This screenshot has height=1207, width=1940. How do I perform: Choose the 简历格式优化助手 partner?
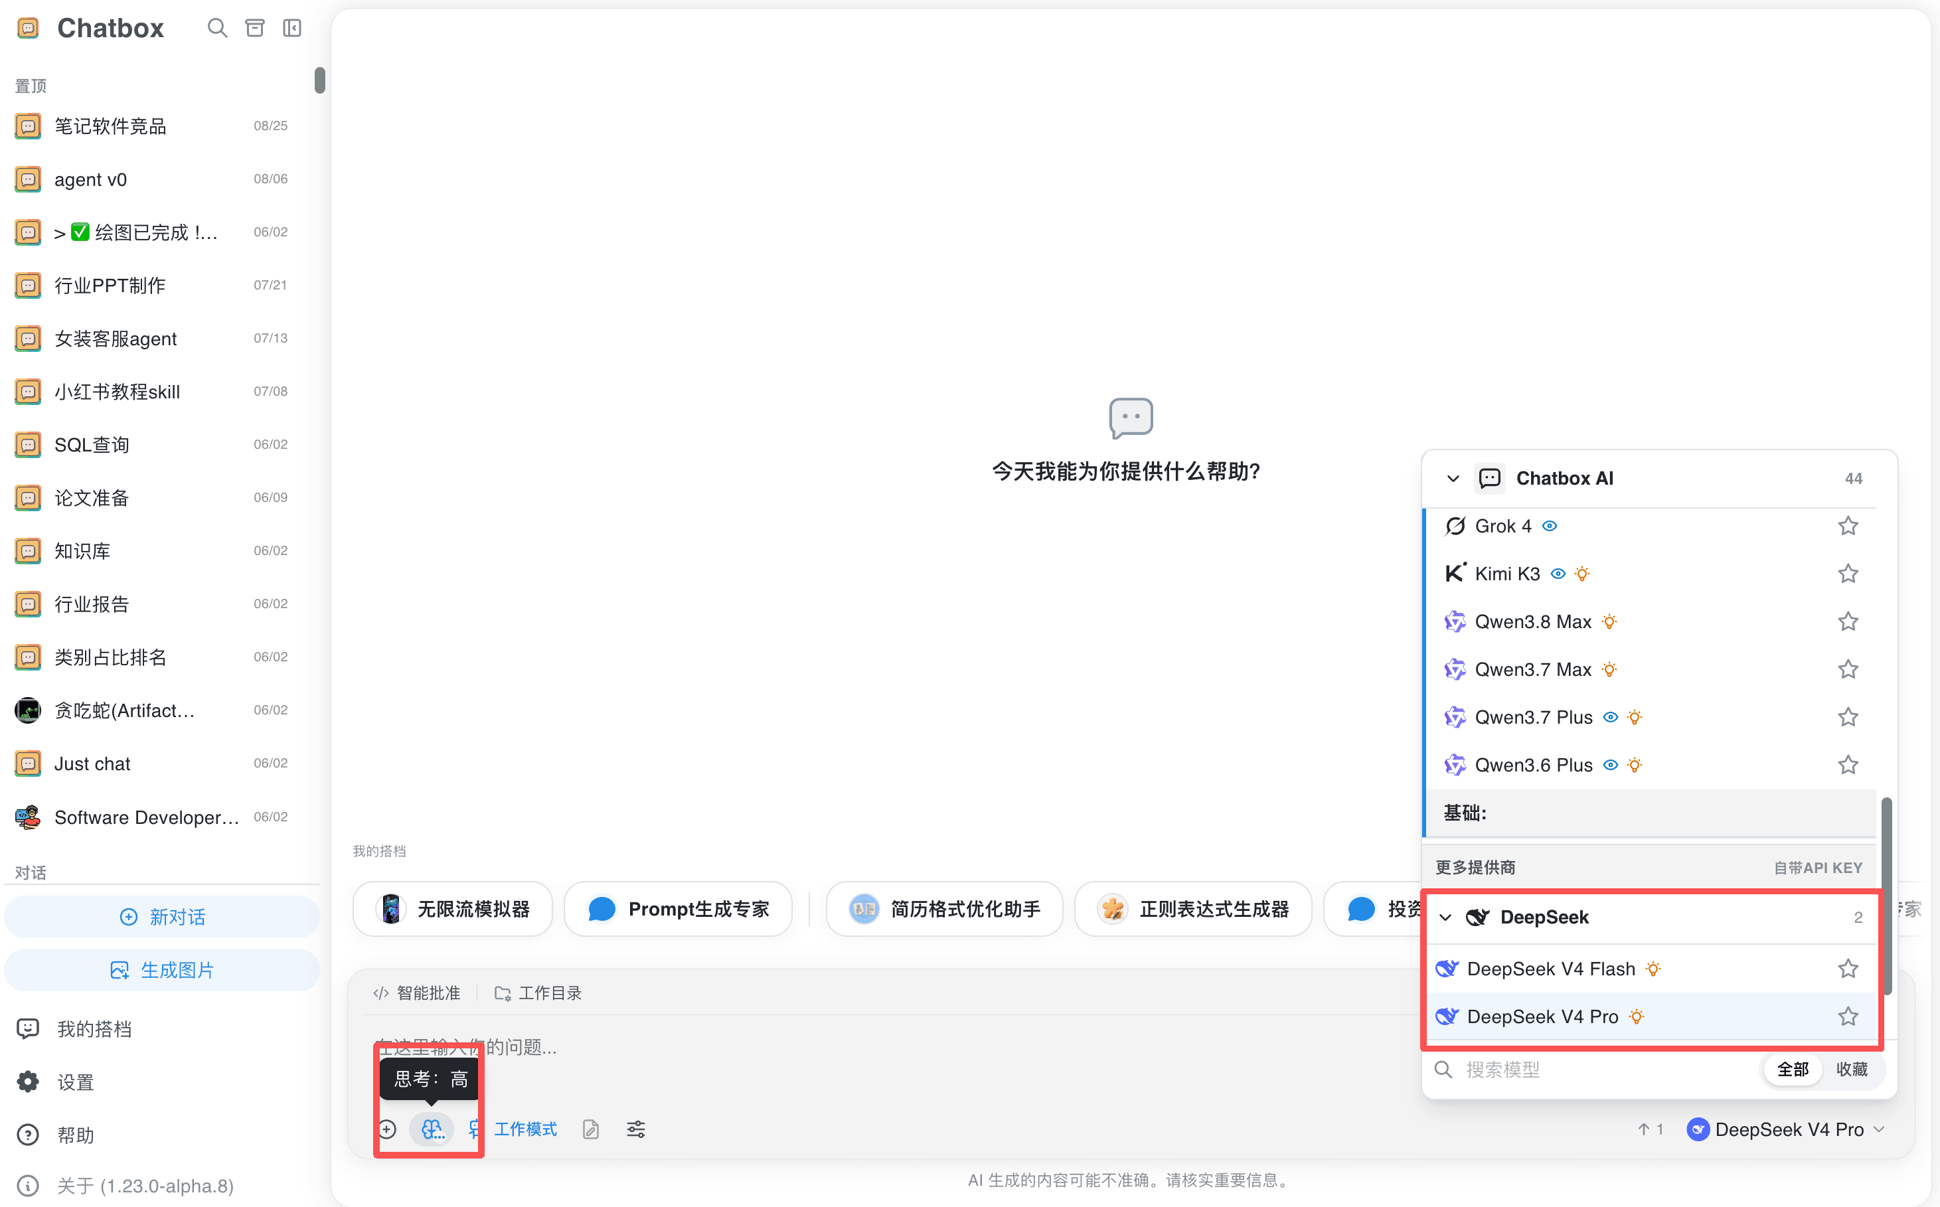coord(945,908)
